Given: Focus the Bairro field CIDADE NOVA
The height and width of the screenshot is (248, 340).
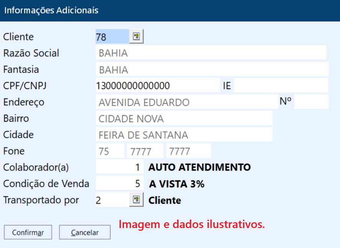Looking at the screenshot, I should [184, 118].
